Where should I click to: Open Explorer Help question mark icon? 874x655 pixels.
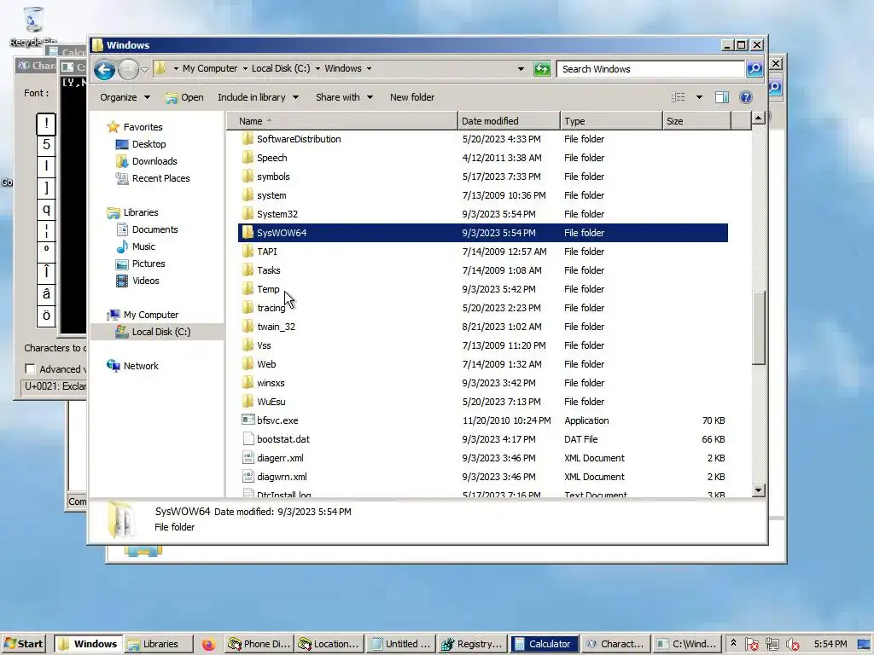click(x=746, y=97)
